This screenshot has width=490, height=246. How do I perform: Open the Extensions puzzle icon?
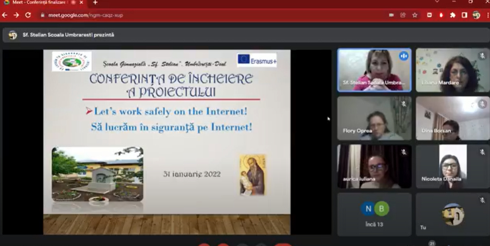click(x=453, y=15)
